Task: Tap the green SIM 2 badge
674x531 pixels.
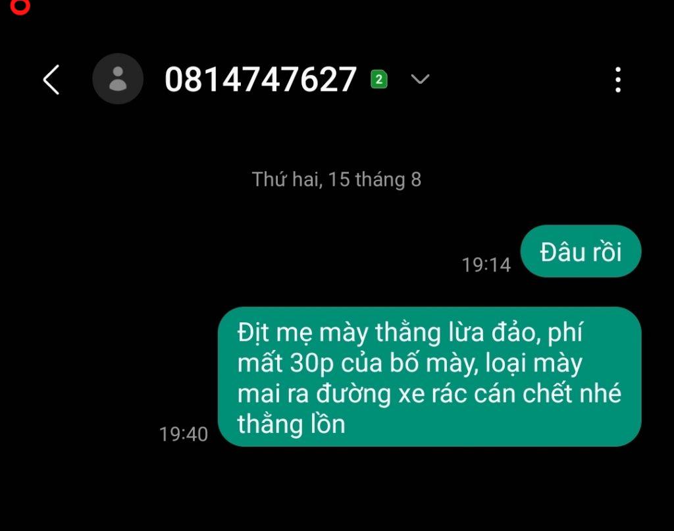Action: (x=378, y=79)
